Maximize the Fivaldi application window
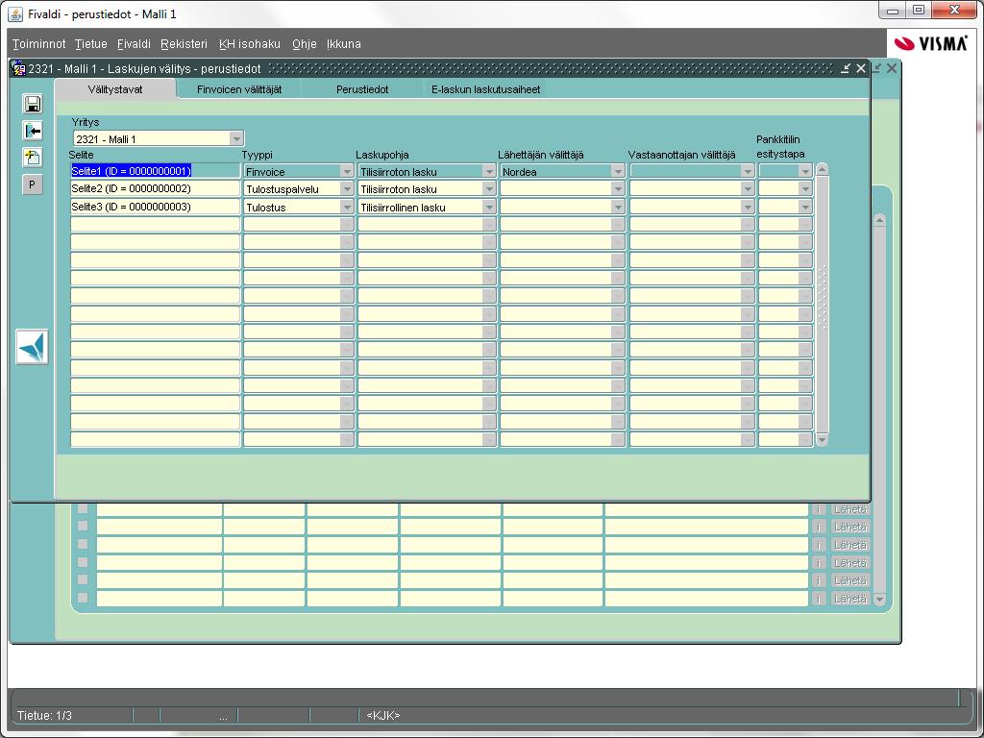The width and height of the screenshot is (984, 738). (x=919, y=11)
